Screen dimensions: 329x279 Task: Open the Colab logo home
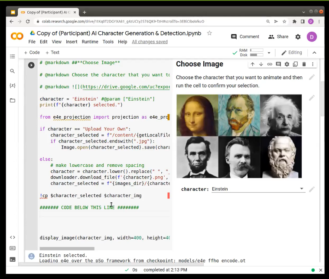[17, 36]
